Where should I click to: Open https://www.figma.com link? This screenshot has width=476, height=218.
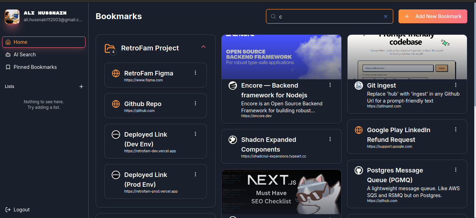pos(143,80)
